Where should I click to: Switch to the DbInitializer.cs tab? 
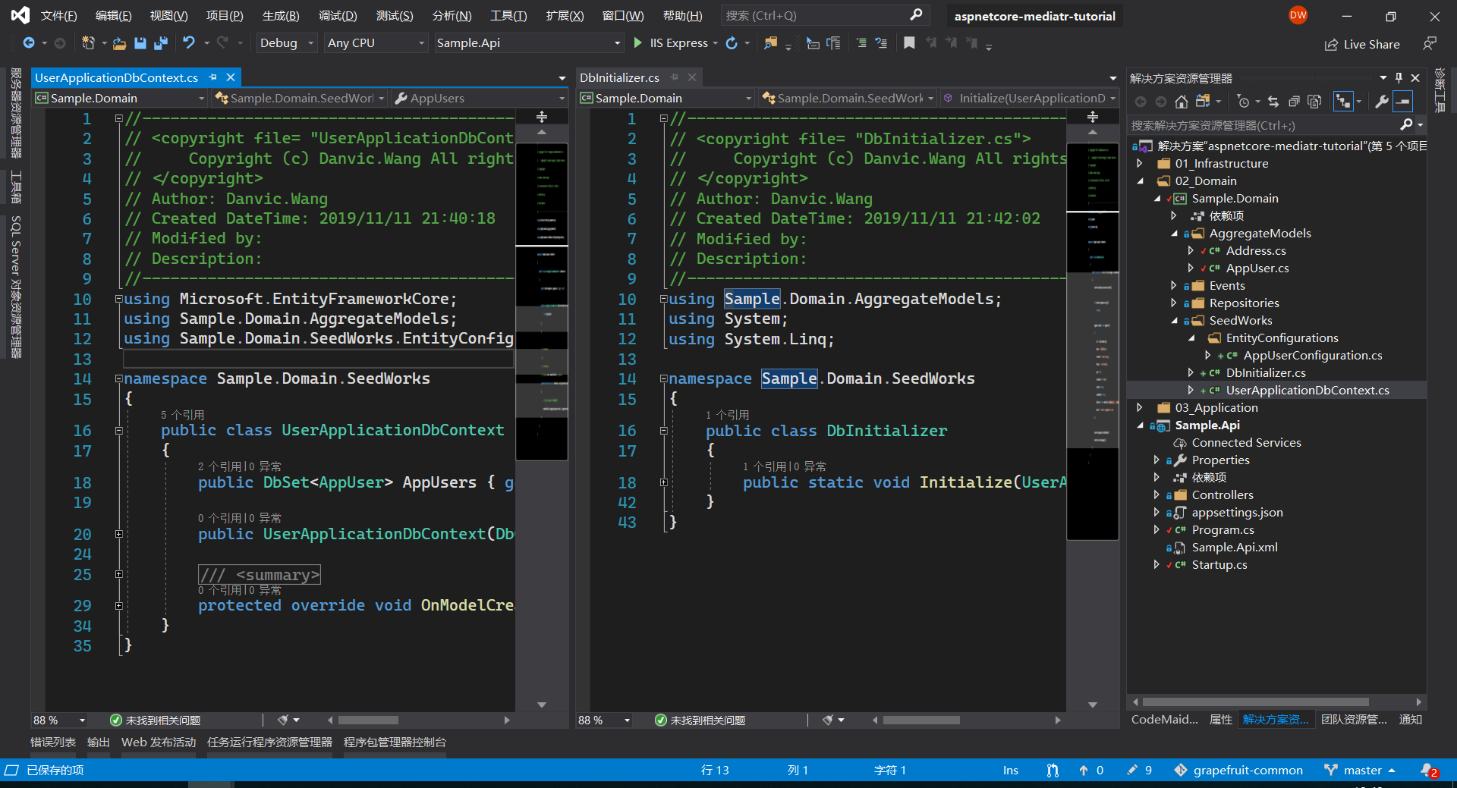click(x=619, y=77)
